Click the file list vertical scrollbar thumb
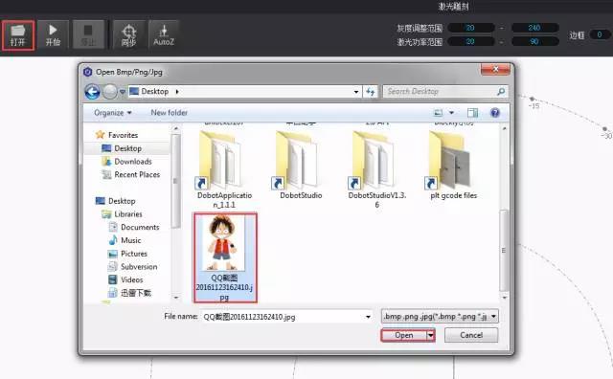 (504, 251)
